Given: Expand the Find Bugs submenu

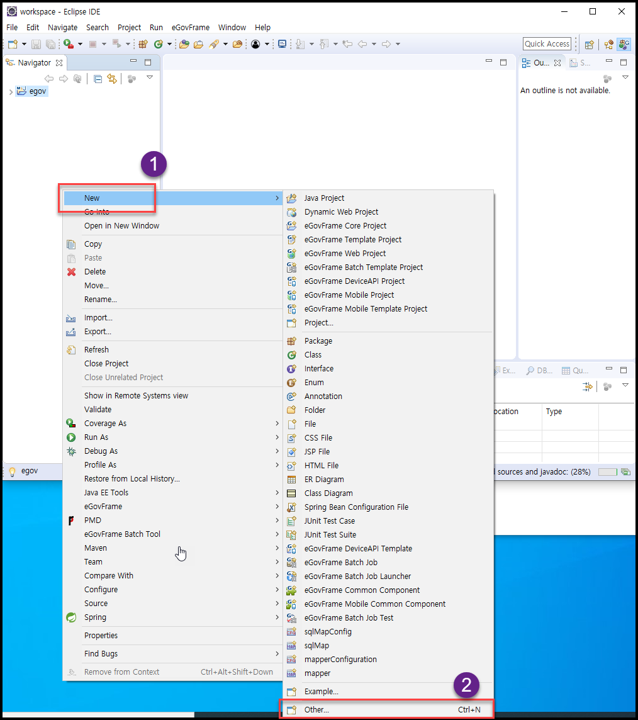Looking at the screenshot, I should pos(172,654).
